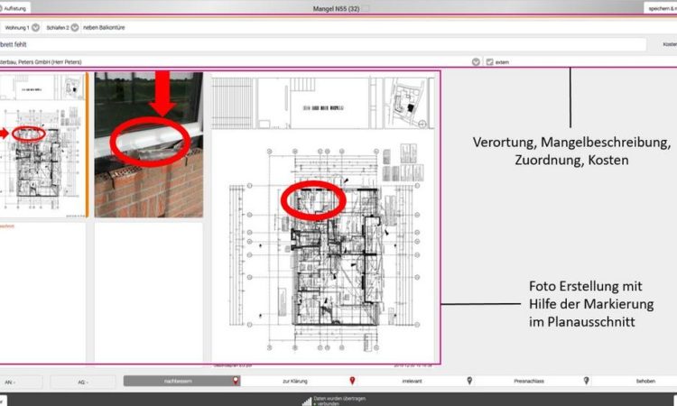Click the AN field at bottom left
The width and height of the screenshot is (677, 406).
pos(21,382)
